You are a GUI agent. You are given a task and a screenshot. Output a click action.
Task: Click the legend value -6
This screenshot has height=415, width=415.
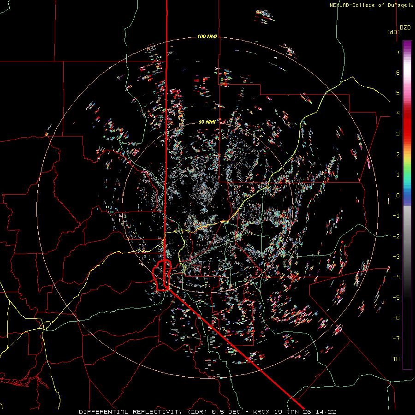pos(396,318)
